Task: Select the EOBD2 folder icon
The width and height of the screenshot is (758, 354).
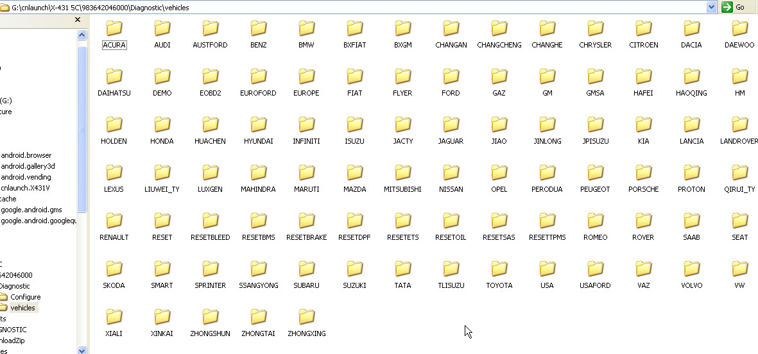Action: [x=211, y=76]
